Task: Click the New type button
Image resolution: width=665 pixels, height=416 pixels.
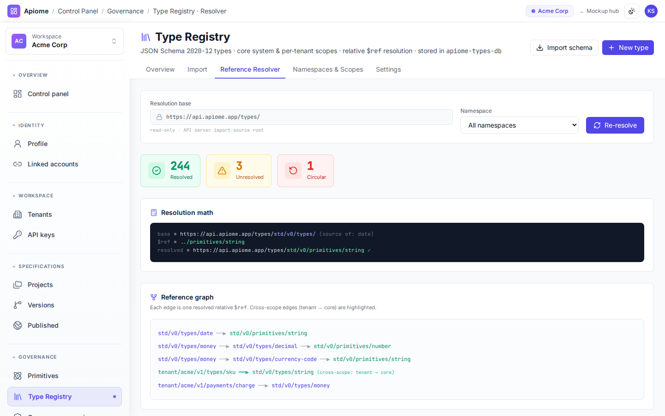Action: [628, 48]
